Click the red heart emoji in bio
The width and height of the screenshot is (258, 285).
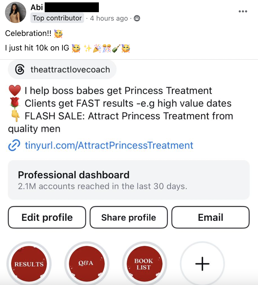pos(15,91)
